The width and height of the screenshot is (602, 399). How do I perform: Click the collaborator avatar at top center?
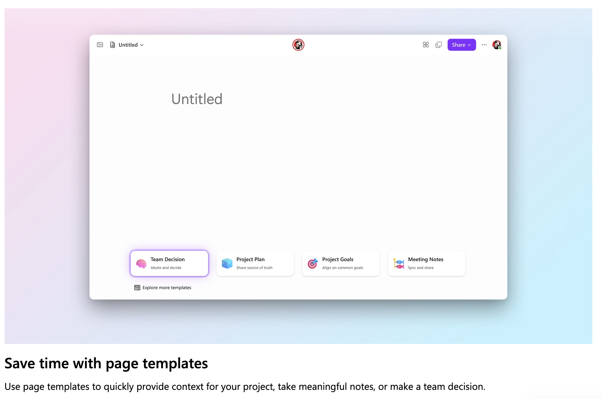(x=298, y=45)
